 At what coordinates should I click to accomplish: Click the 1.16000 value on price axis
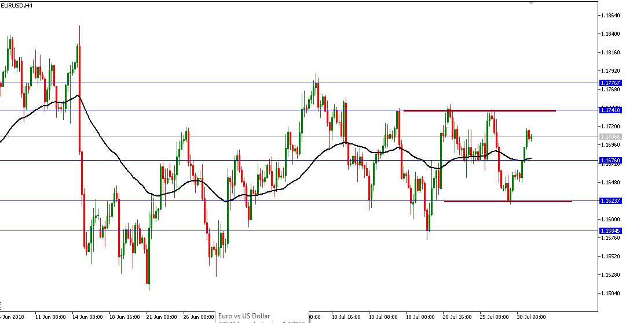[x=611, y=219]
